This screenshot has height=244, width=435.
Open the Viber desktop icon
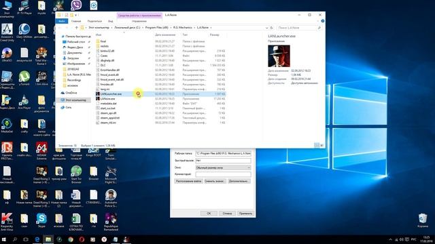pos(76,5)
